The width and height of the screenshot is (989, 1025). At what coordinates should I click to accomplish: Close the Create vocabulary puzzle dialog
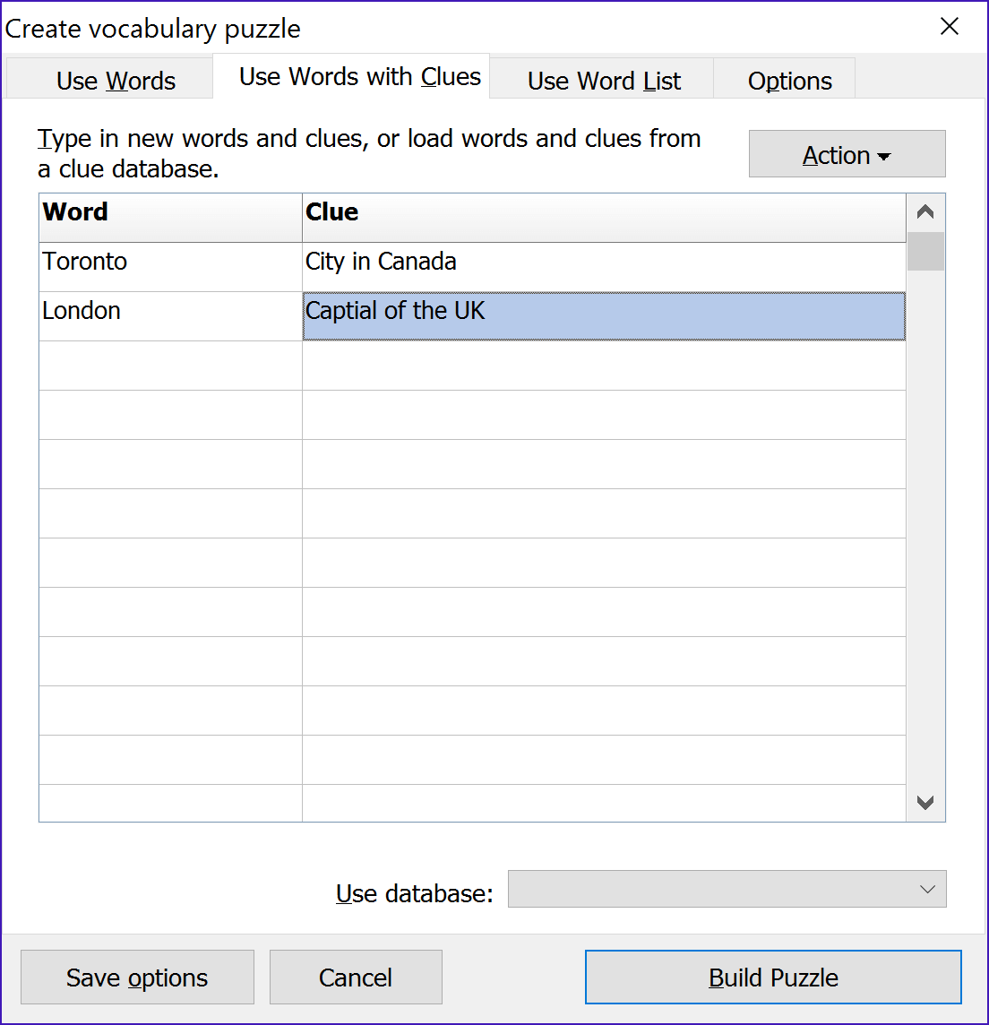949,27
